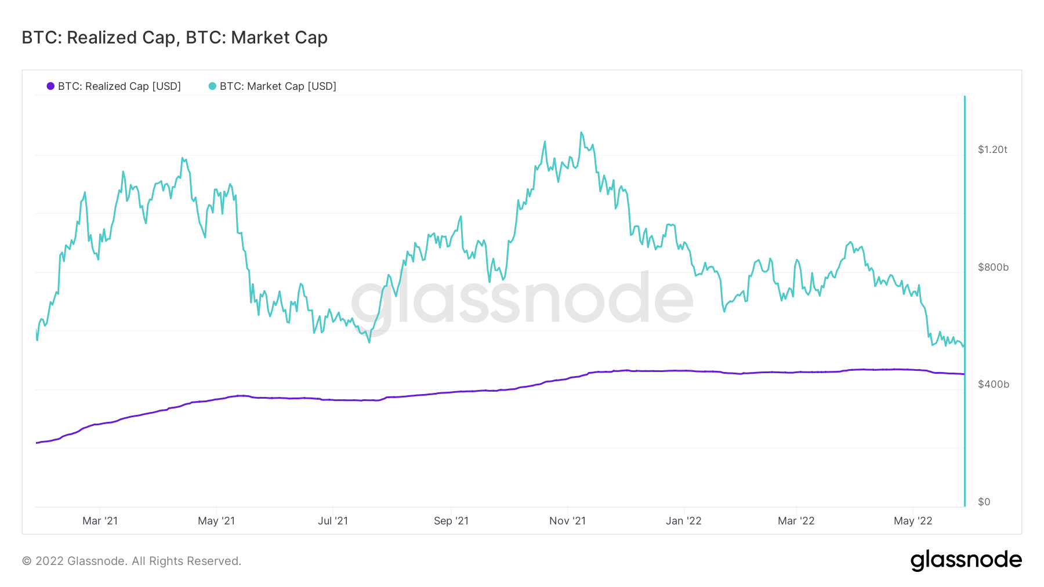Click the $1.20t y-axis label
The width and height of the screenshot is (1044, 587).
(992, 150)
